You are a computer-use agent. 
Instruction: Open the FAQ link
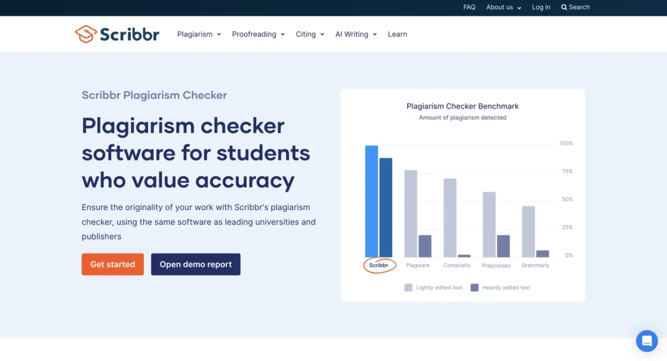[469, 7]
